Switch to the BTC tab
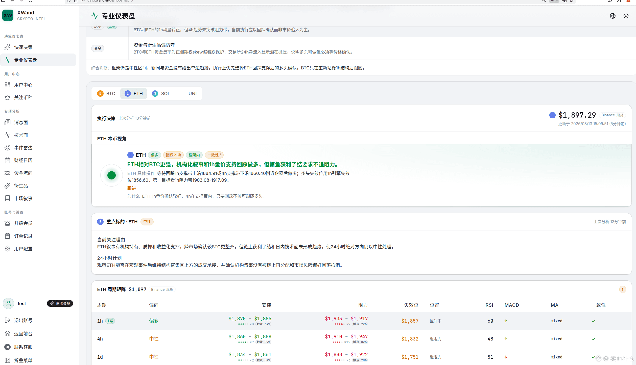This screenshot has width=636, height=365. (106, 94)
